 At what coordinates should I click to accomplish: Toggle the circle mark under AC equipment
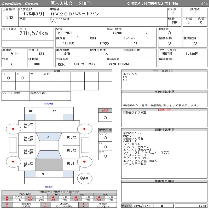8,78
